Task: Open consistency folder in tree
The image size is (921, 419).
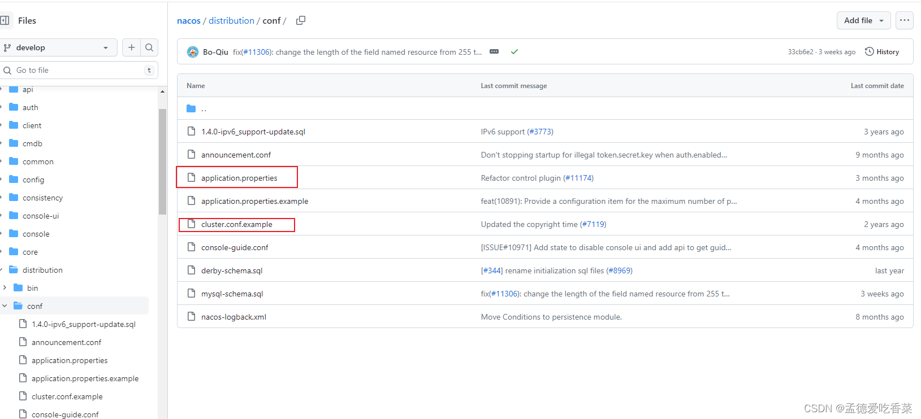Action: click(42, 198)
